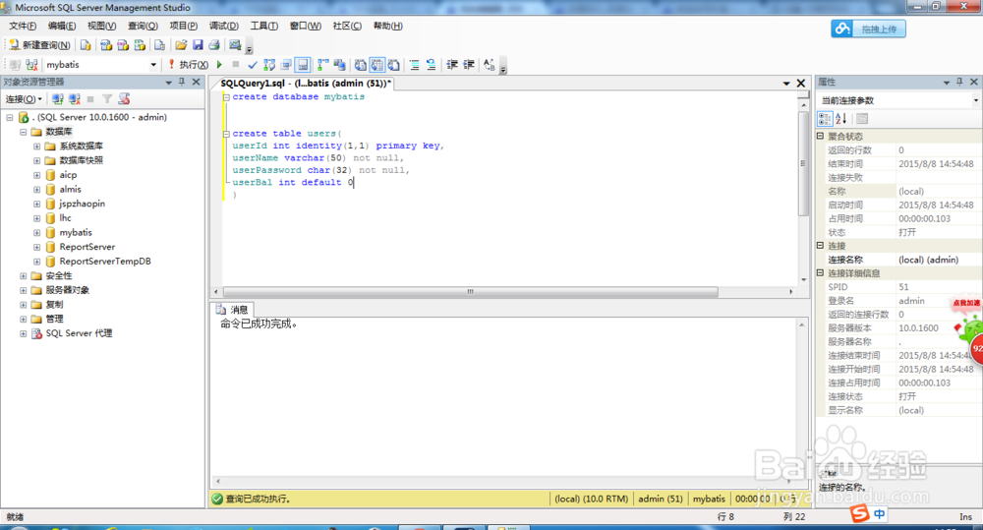Sort Properties alphabetically with A-Z icon
This screenshot has height=530, width=983.
(841, 119)
